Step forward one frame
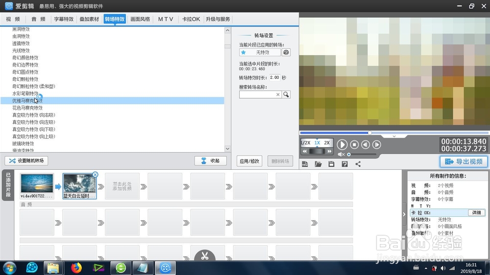 coord(376,144)
